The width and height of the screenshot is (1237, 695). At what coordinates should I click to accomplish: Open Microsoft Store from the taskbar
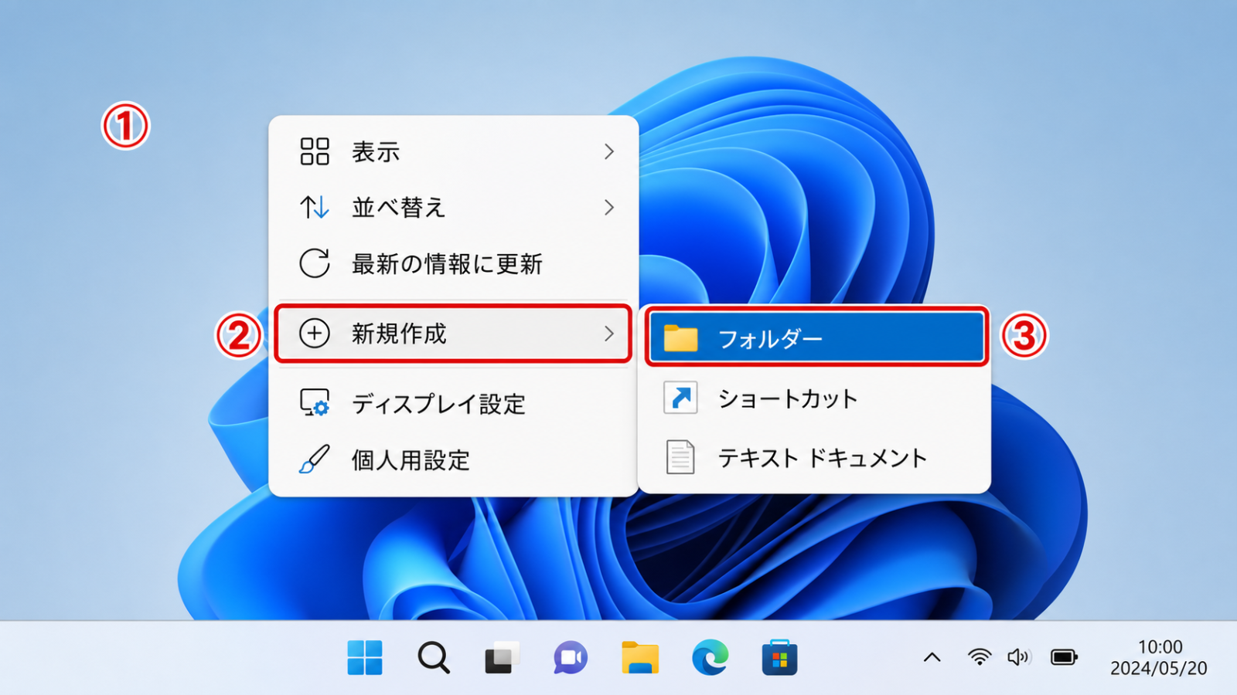pos(779,658)
